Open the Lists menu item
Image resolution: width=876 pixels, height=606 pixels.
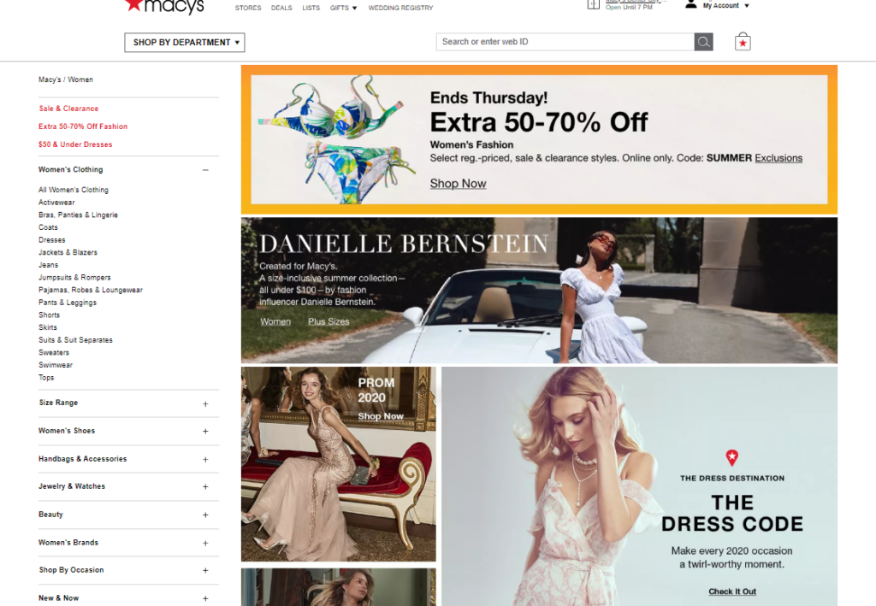click(x=311, y=8)
